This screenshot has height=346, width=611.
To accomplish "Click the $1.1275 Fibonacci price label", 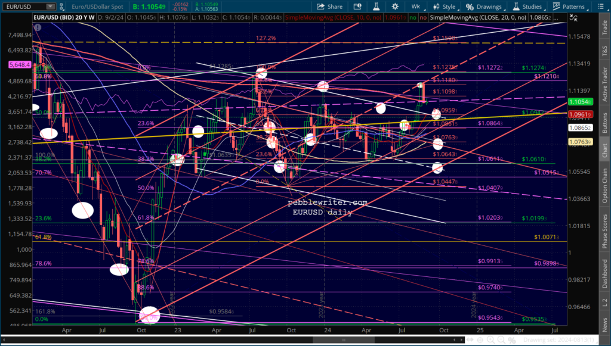I will [x=445, y=67].
